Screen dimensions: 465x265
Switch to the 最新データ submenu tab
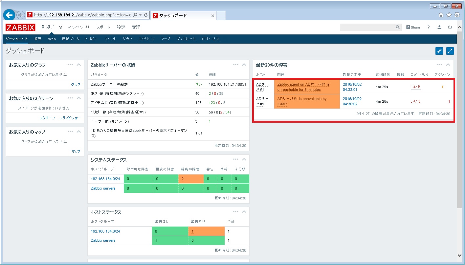[71, 39]
